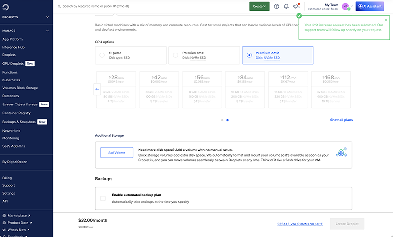The height and width of the screenshot is (237, 393).
Task: Open the help question mark icon
Action: pos(277,6)
